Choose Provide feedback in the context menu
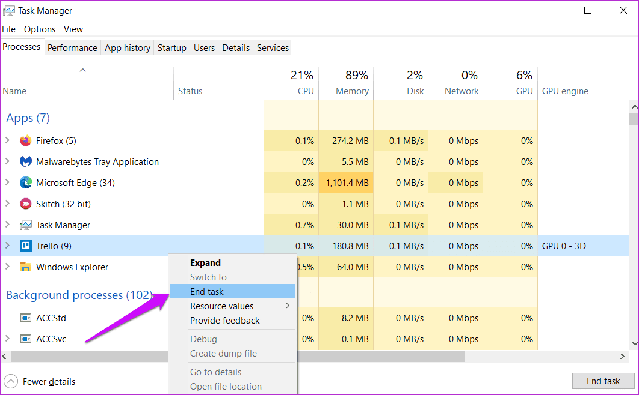Image resolution: width=639 pixels, height=395 pixels. pyautogui.click(x=232, y=320)
